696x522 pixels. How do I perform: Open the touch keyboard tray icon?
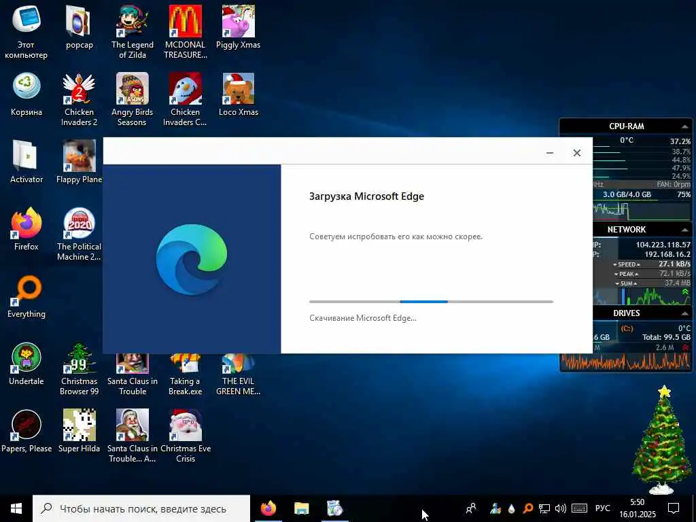[580, 508]
